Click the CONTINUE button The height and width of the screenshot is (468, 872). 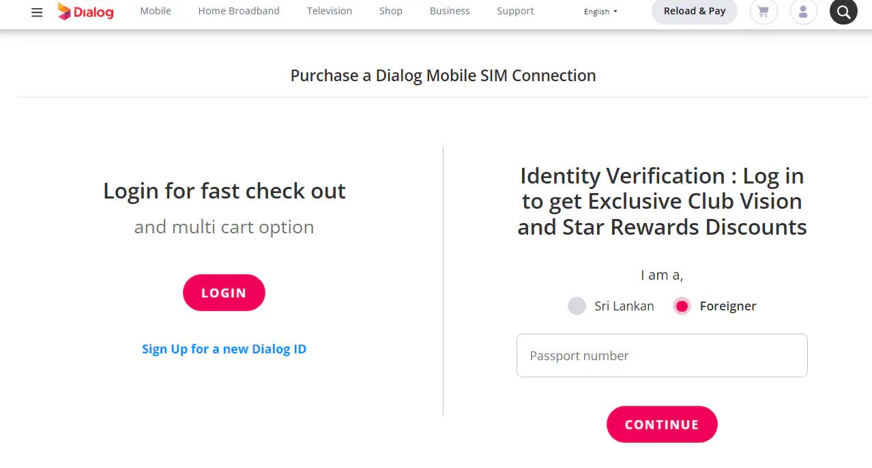[x=662, y=424]
